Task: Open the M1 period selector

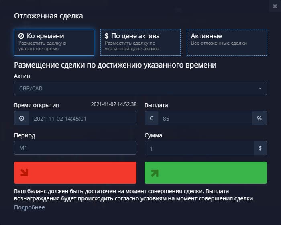Action: [x=75, y=148]
